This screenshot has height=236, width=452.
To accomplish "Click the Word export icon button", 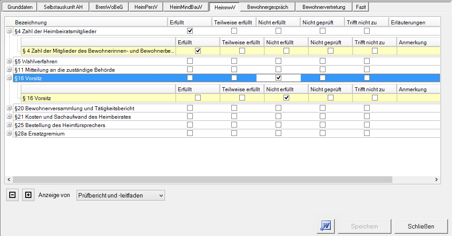I will click(326, 226).
